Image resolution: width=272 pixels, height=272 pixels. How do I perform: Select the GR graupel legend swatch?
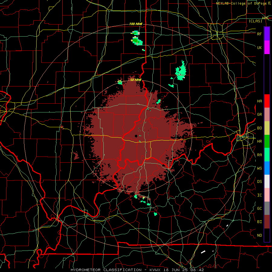[267, 115]
